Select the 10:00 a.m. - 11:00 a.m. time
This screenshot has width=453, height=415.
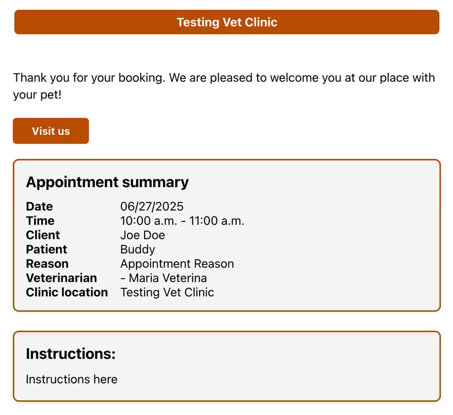coord(182,221)
